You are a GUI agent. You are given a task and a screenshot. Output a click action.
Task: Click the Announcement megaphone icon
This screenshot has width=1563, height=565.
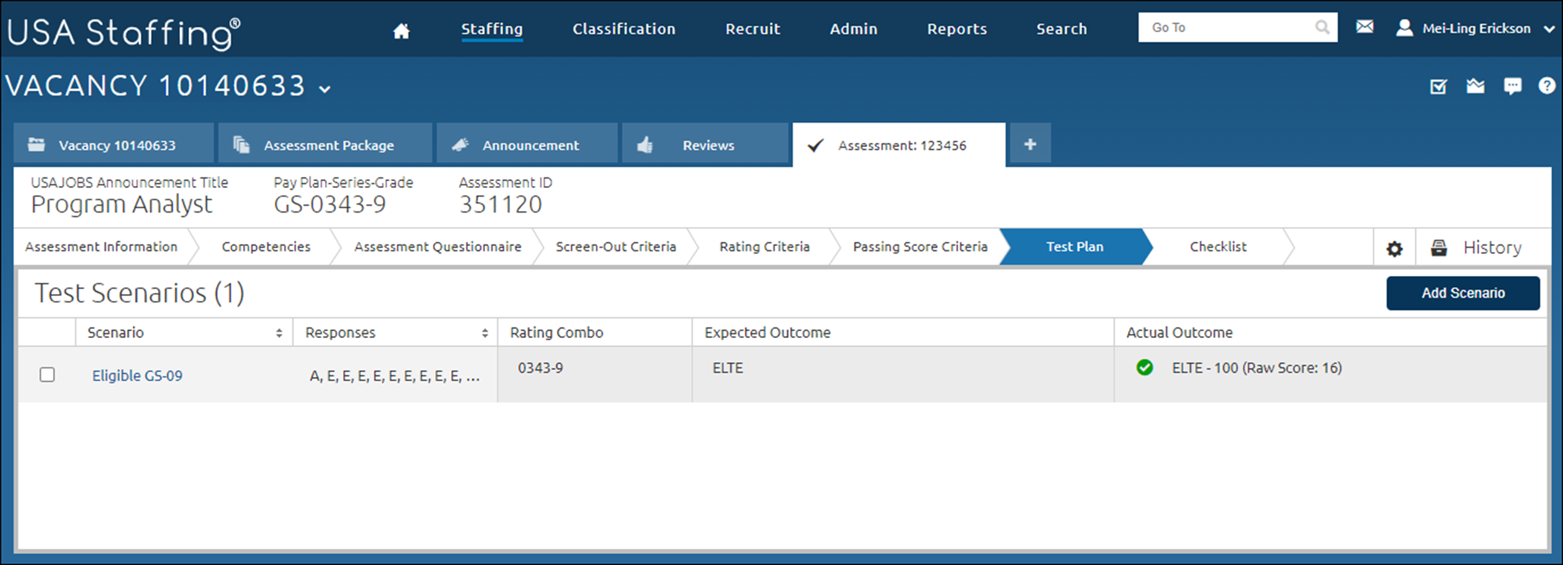pyautogui.click(x=460, y=145)
